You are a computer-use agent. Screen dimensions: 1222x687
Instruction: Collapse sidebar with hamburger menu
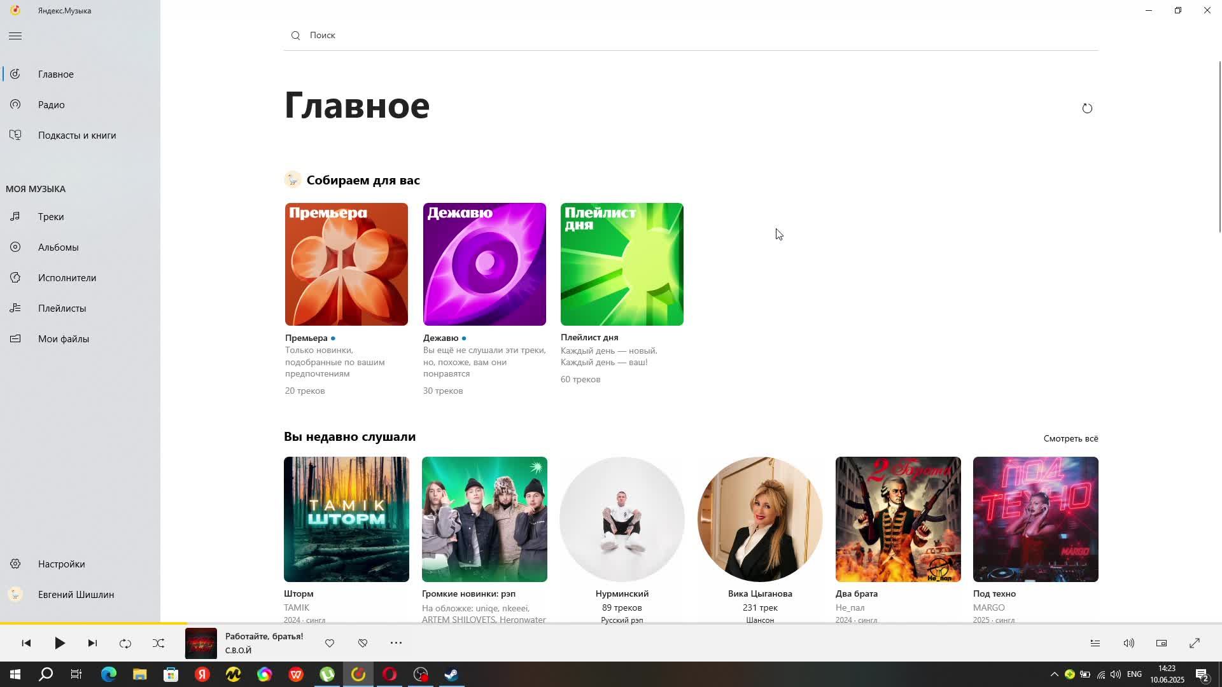[15, 36]
